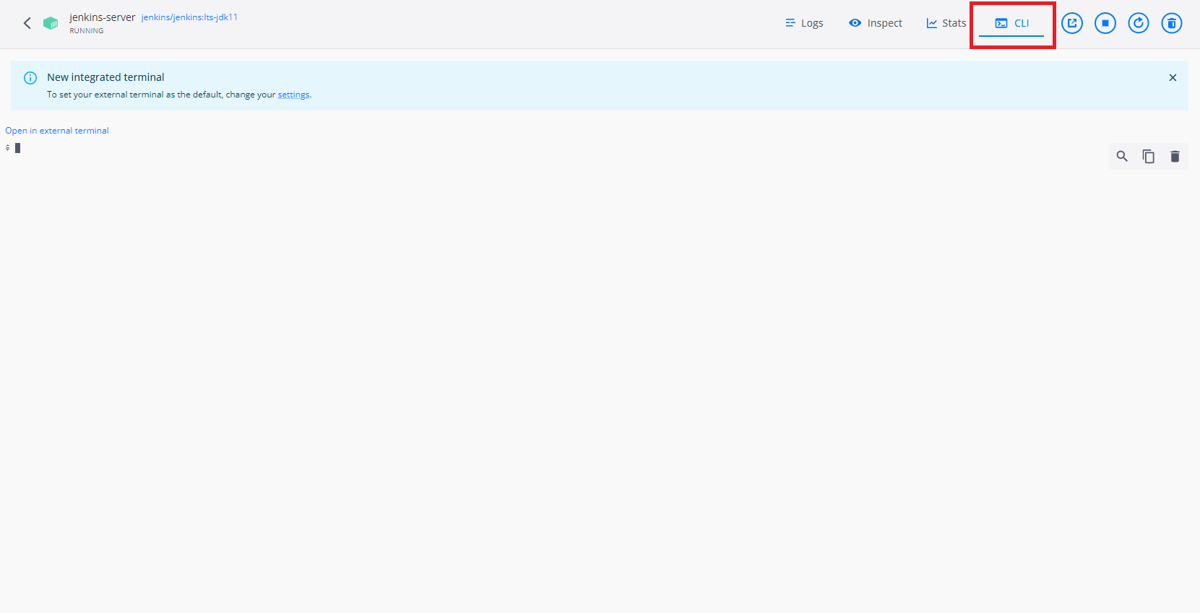This screenshot has height=613, width=1200.
Task: Dismiss the New integrated terminal banner
Action: (x=1173, y=78)
